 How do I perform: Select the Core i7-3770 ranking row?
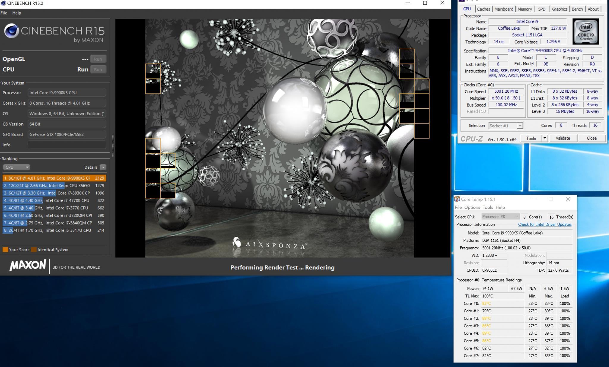(x=54, y=208)
